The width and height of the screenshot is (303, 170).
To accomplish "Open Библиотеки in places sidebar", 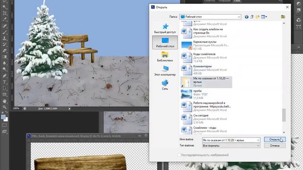I will (x=165, y=57).
